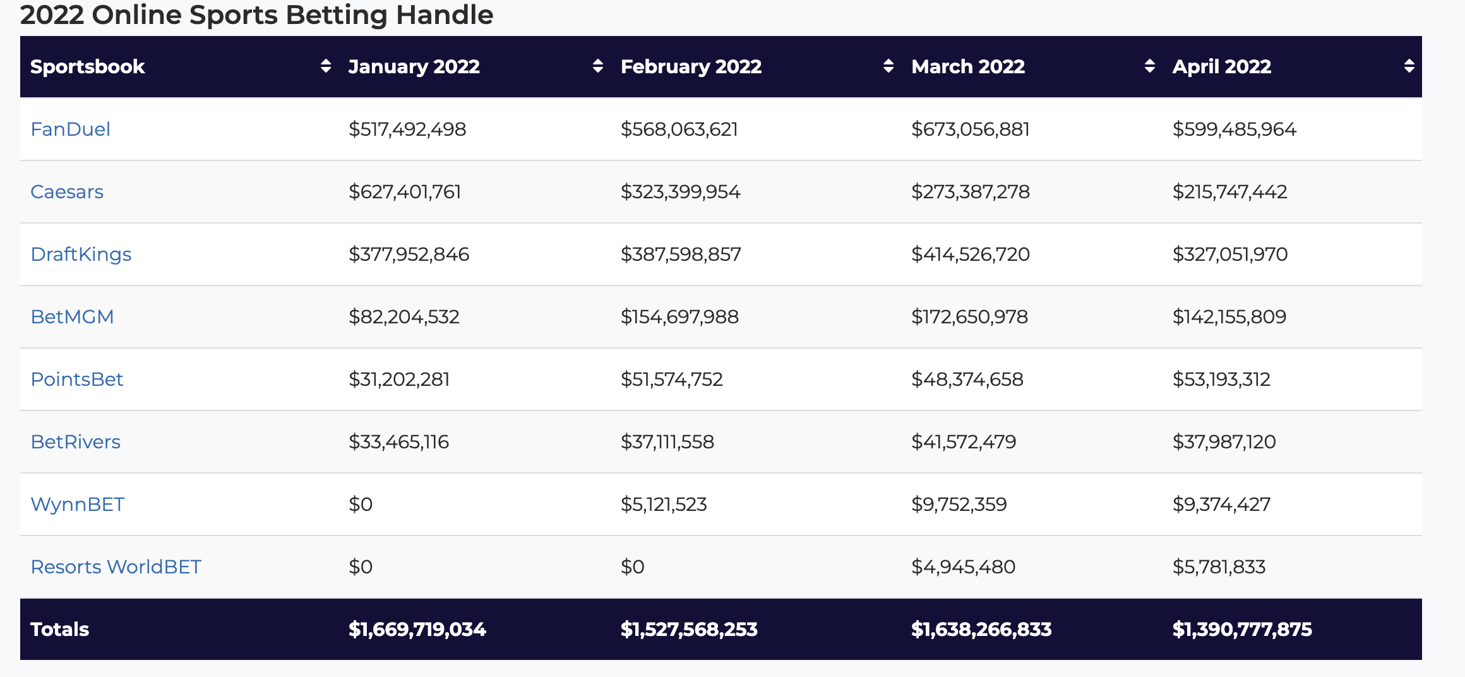This screenshot has width=1465, height=677.
Task: Open the Resorts WorldBET link
Action: tap(116, 567)
